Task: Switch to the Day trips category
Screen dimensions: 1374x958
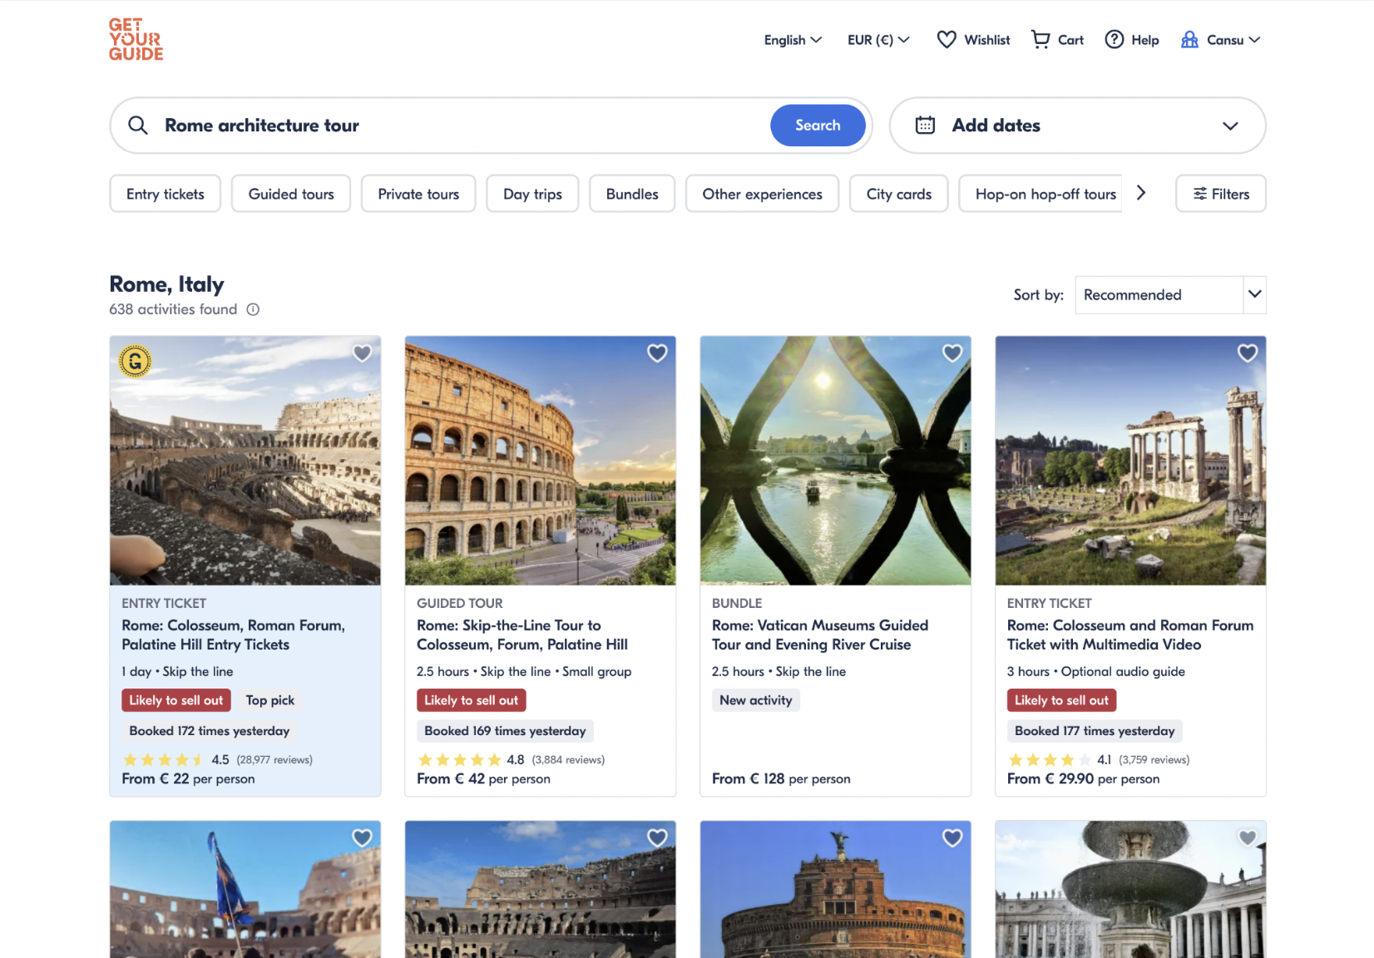Action: click(532, 193)
